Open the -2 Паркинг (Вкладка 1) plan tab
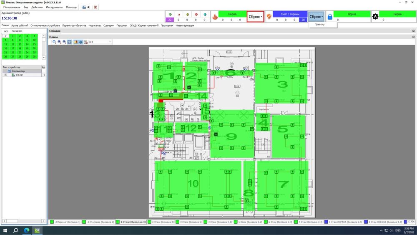Viewport: 417px width, 235px height. point(65,222)
